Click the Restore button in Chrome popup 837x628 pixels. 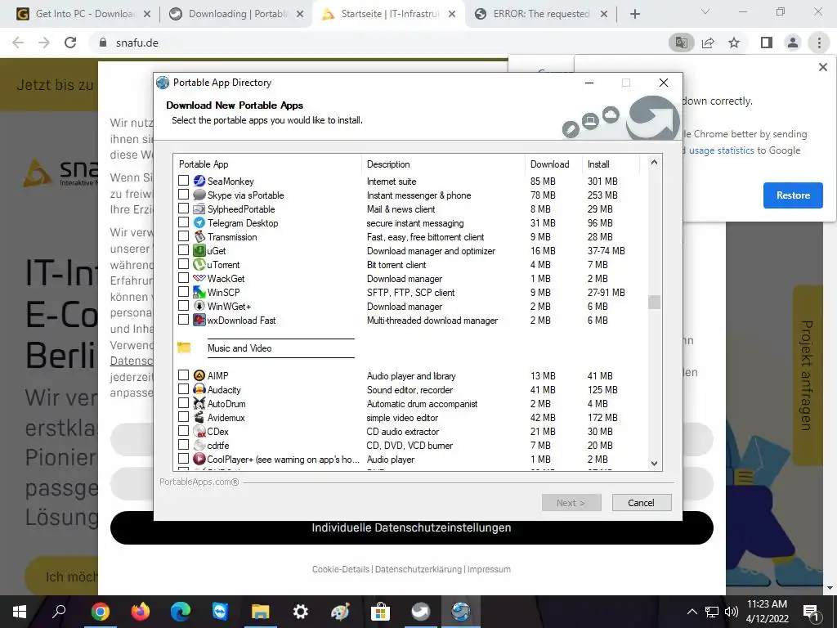793,195
